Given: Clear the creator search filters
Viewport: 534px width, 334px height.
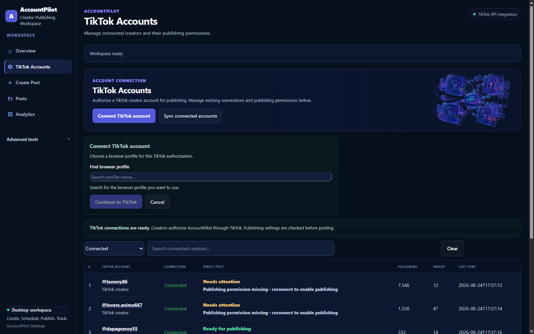Looking at the screenshot, I should click(x=452, y=248).
